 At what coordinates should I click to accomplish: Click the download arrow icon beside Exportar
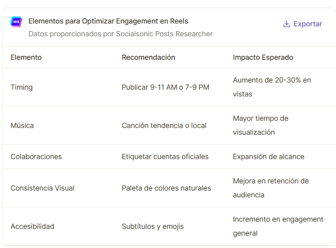tap(287, 24)
